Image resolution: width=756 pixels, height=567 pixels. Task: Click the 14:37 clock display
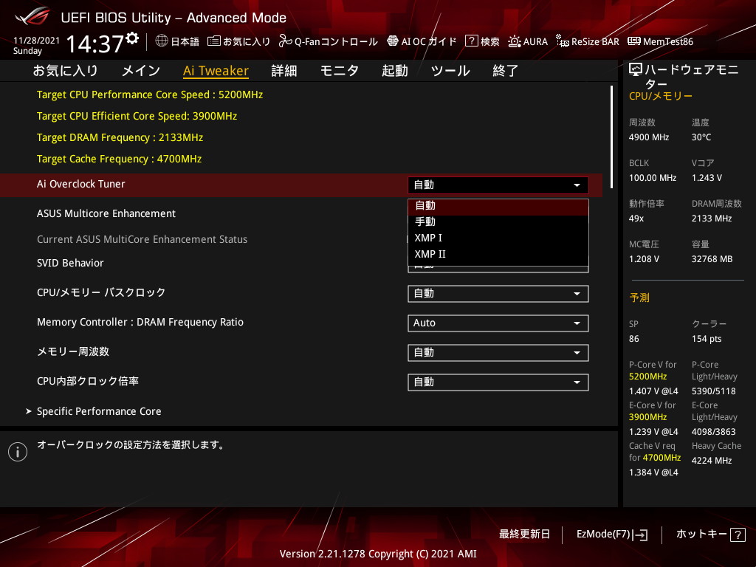click(x=95, y=44)
